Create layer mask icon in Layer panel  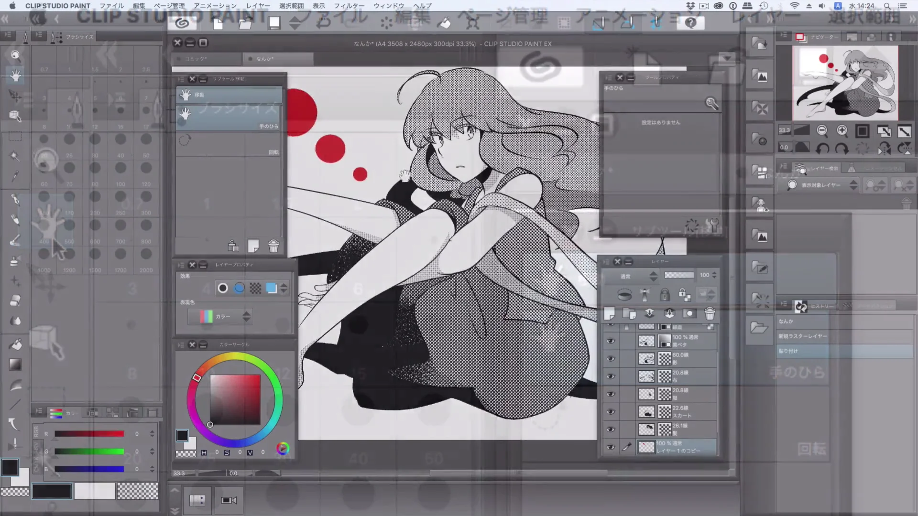[x=689, y=313]
